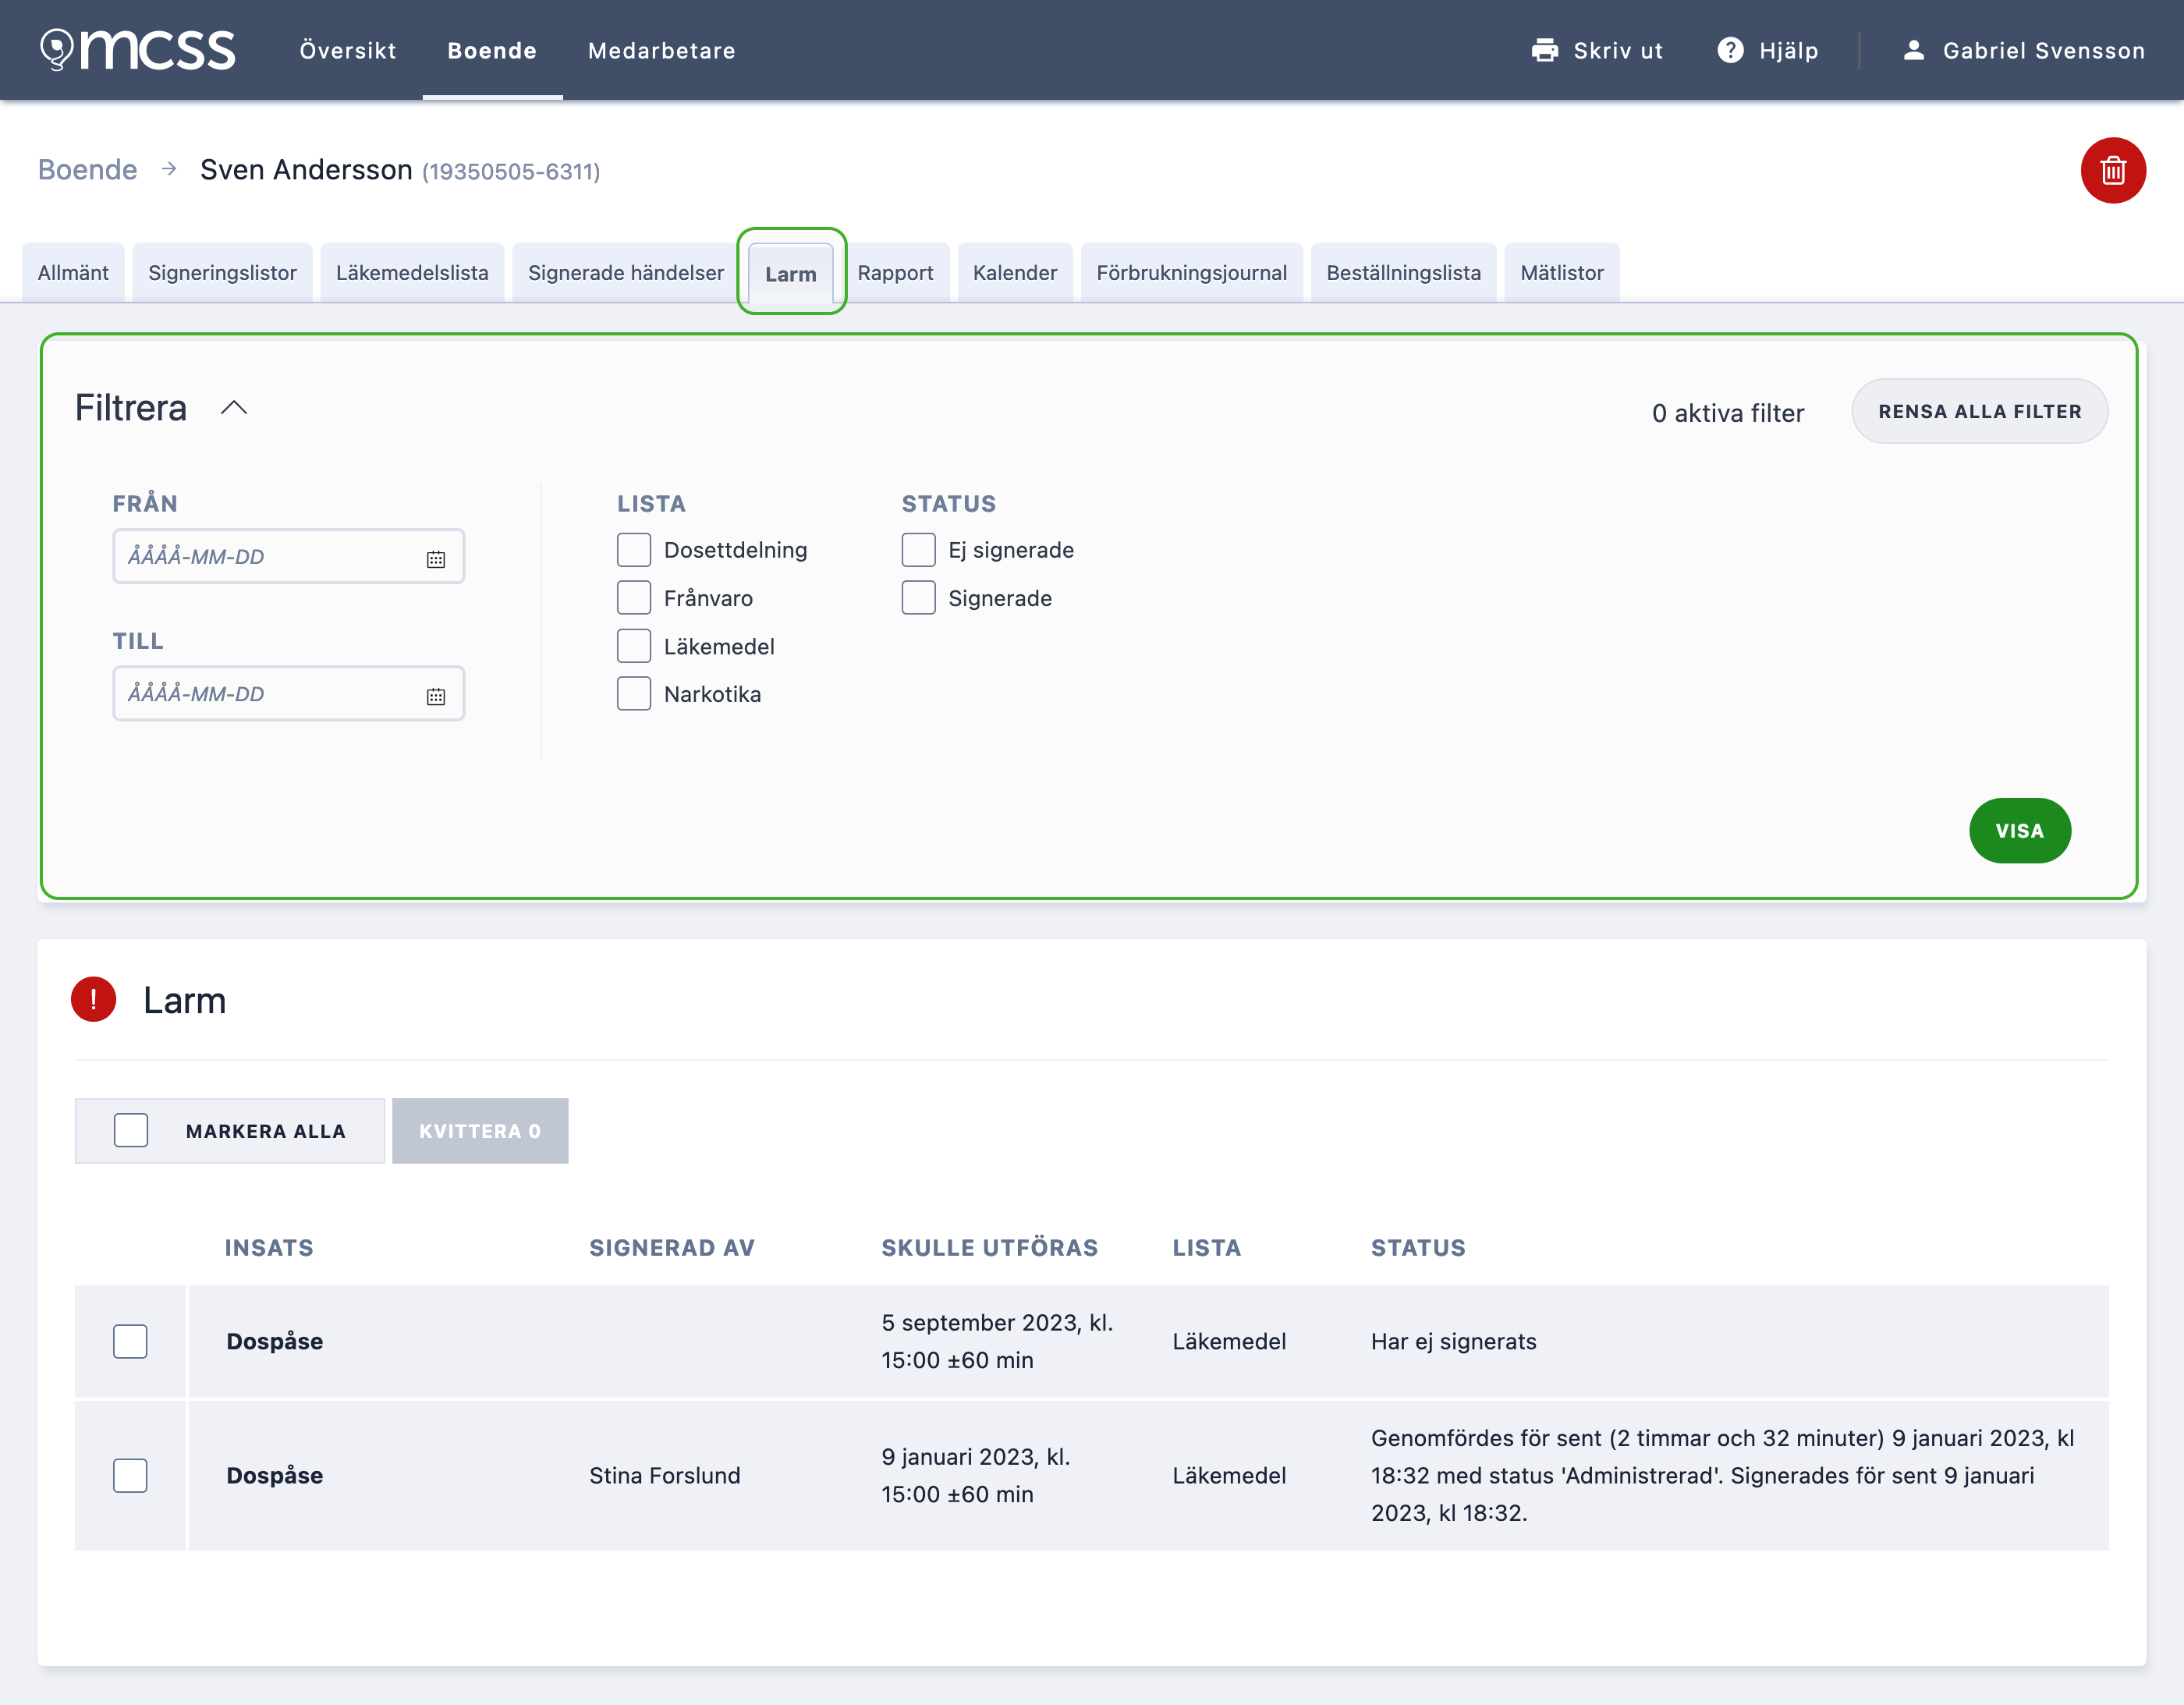The image size is (2184, 1705).
Task: Click the Hjälp link text
Action: pyautogui.click(x=1789, y=50)
